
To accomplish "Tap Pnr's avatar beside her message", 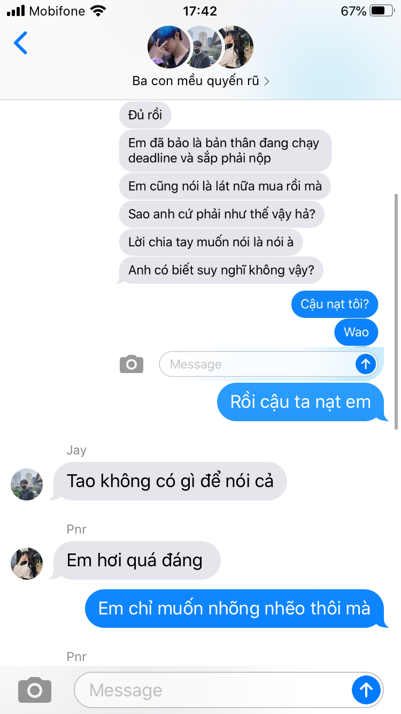I will tap(27, 564).
